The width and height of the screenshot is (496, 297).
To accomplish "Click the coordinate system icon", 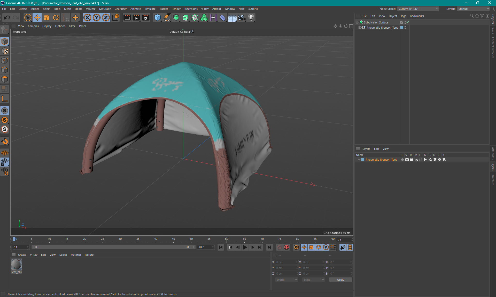I will tap(115, 18).
